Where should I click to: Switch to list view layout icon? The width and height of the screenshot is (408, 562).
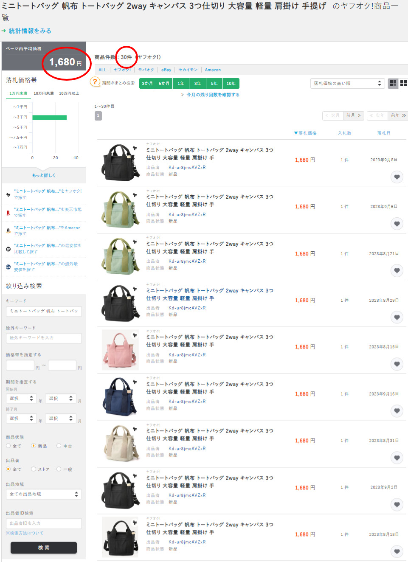(393, 83)
